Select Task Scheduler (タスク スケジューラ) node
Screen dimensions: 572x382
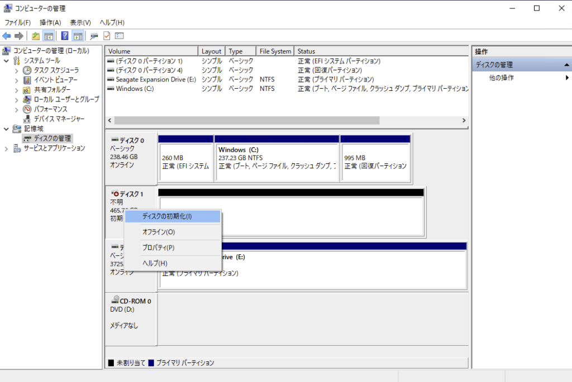56,70
